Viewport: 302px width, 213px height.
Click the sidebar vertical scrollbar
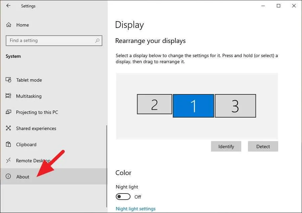(x=106, y=166)
